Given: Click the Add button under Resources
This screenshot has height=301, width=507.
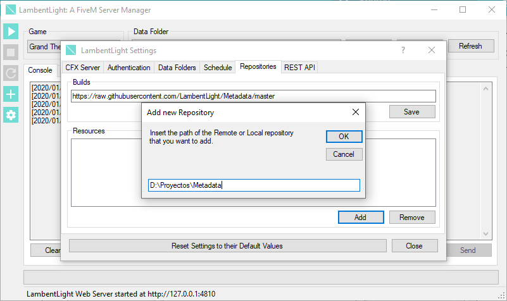Looking at the screenshot, I should [361, 218].
